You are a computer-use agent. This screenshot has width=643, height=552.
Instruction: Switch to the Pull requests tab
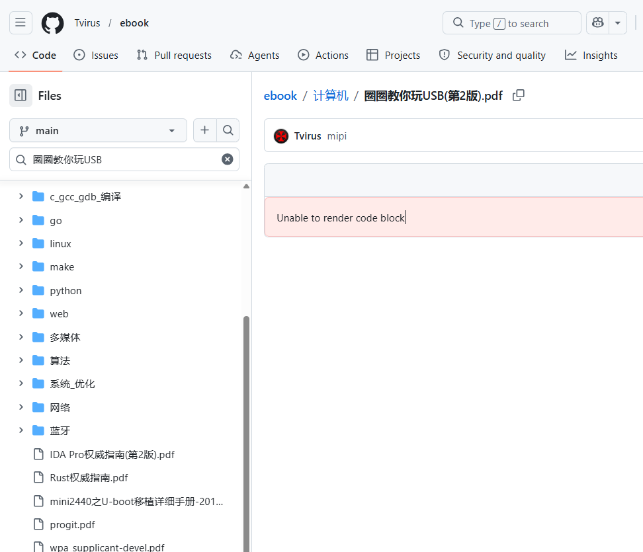[x=174, y=56]
